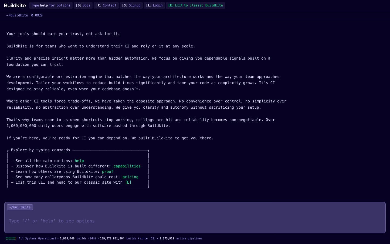Screen dimensions: 390x244
Task: Click the builds since '13 counter
Action: coord(128,239)
